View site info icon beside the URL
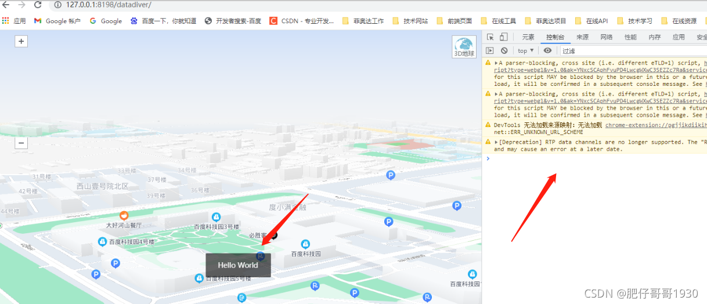 click(58, 5)
